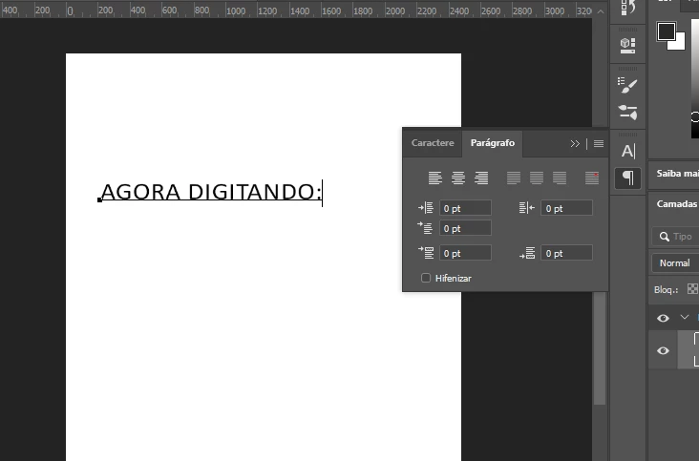
Task: Right-align the paragraph text
Action: point(481,178)
